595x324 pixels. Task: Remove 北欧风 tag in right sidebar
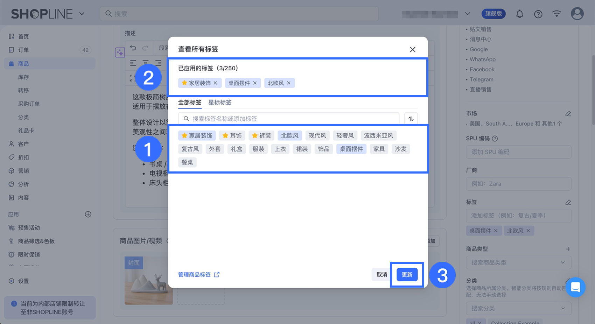(528, 231)
